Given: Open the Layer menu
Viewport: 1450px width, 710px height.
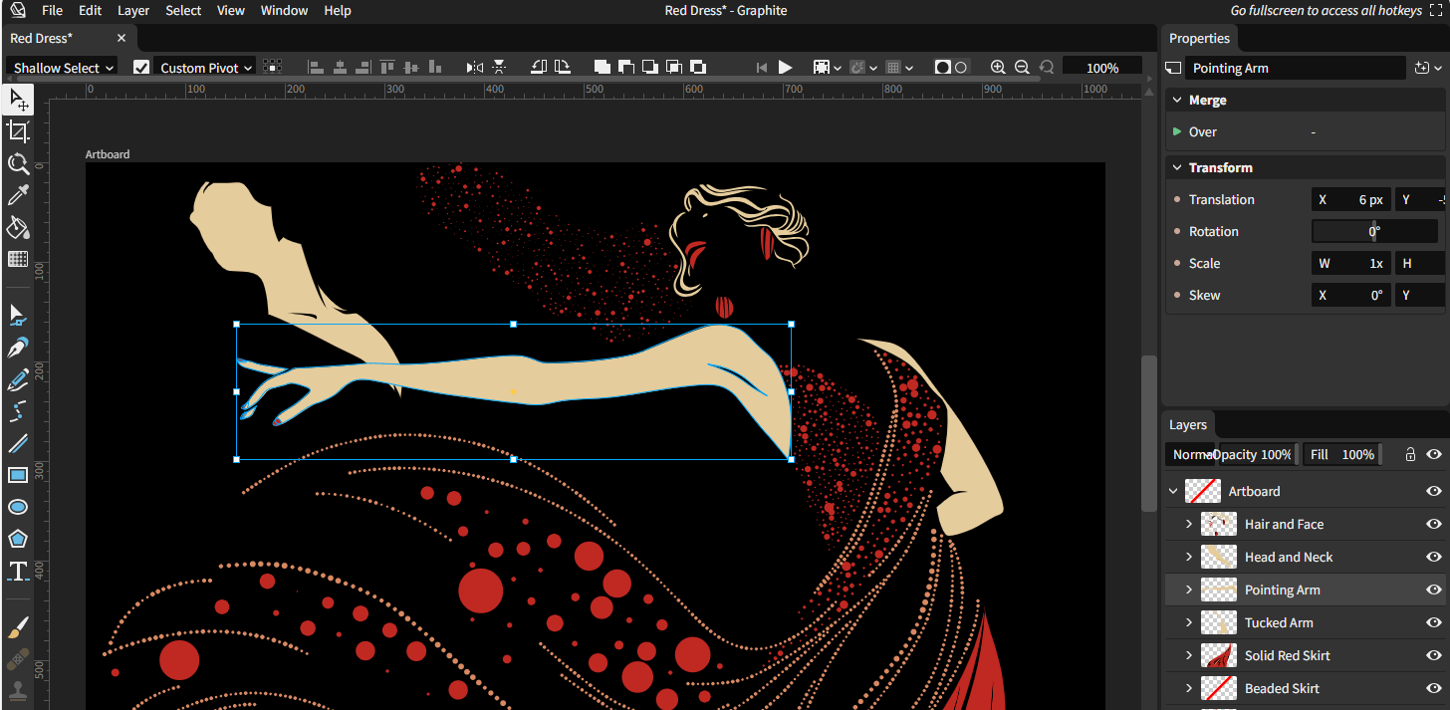Looking at the screenshot, I should 133,11.
